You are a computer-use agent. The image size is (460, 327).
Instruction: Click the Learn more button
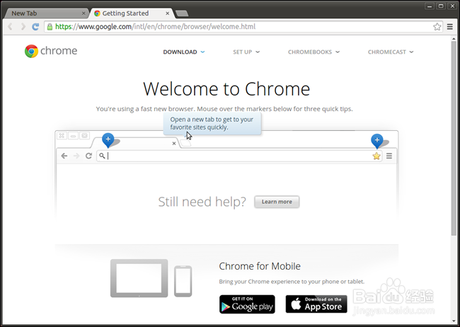coord(277,202)
